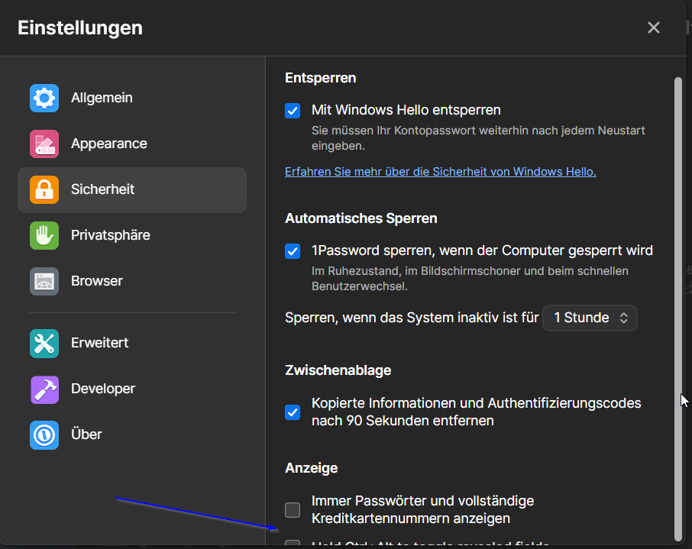
Task: Uncheck 1Password sperren when computer locks
Action: (293, 251)
